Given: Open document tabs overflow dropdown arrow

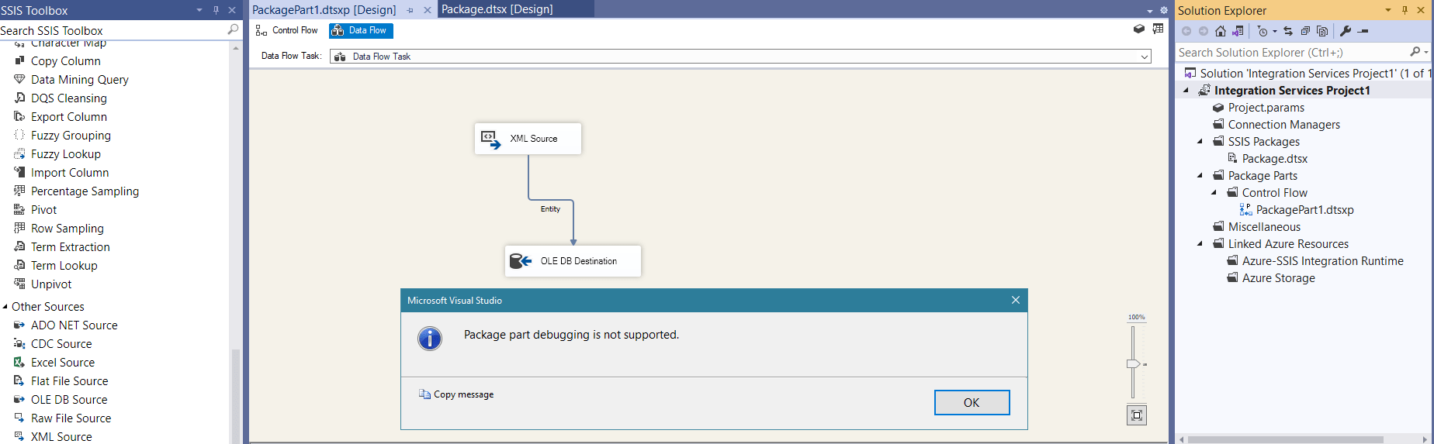Looking at the screenshot, I should coord(1150,11).
